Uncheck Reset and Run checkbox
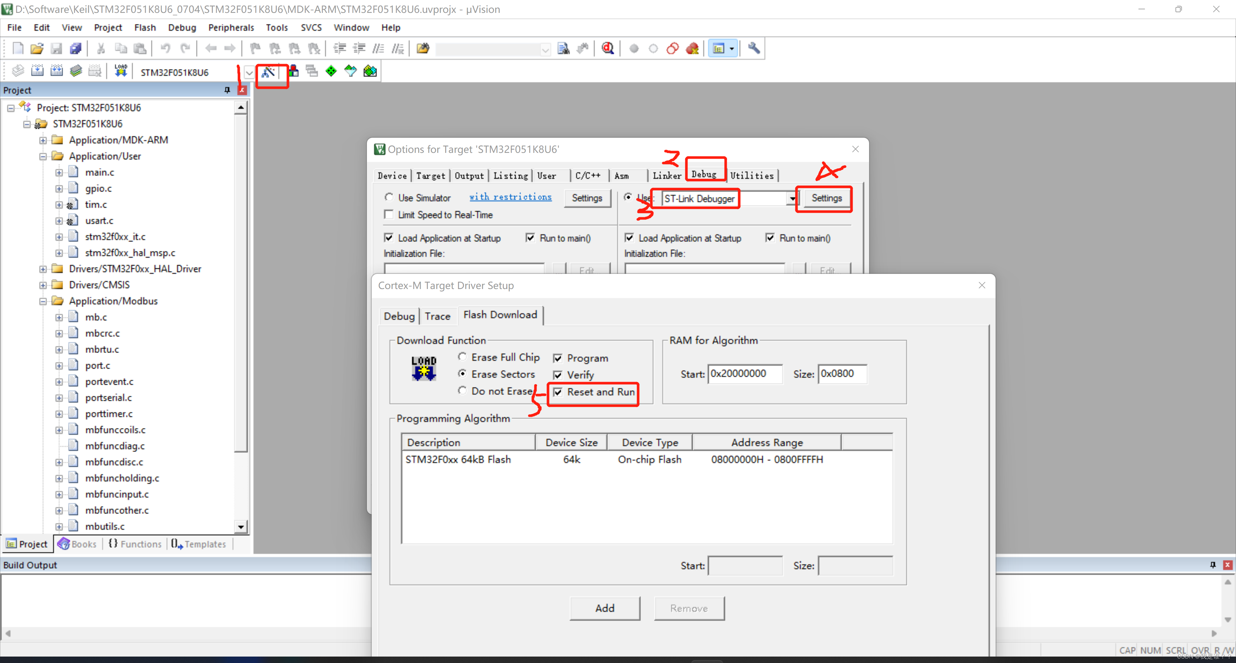 click(557, 392)
